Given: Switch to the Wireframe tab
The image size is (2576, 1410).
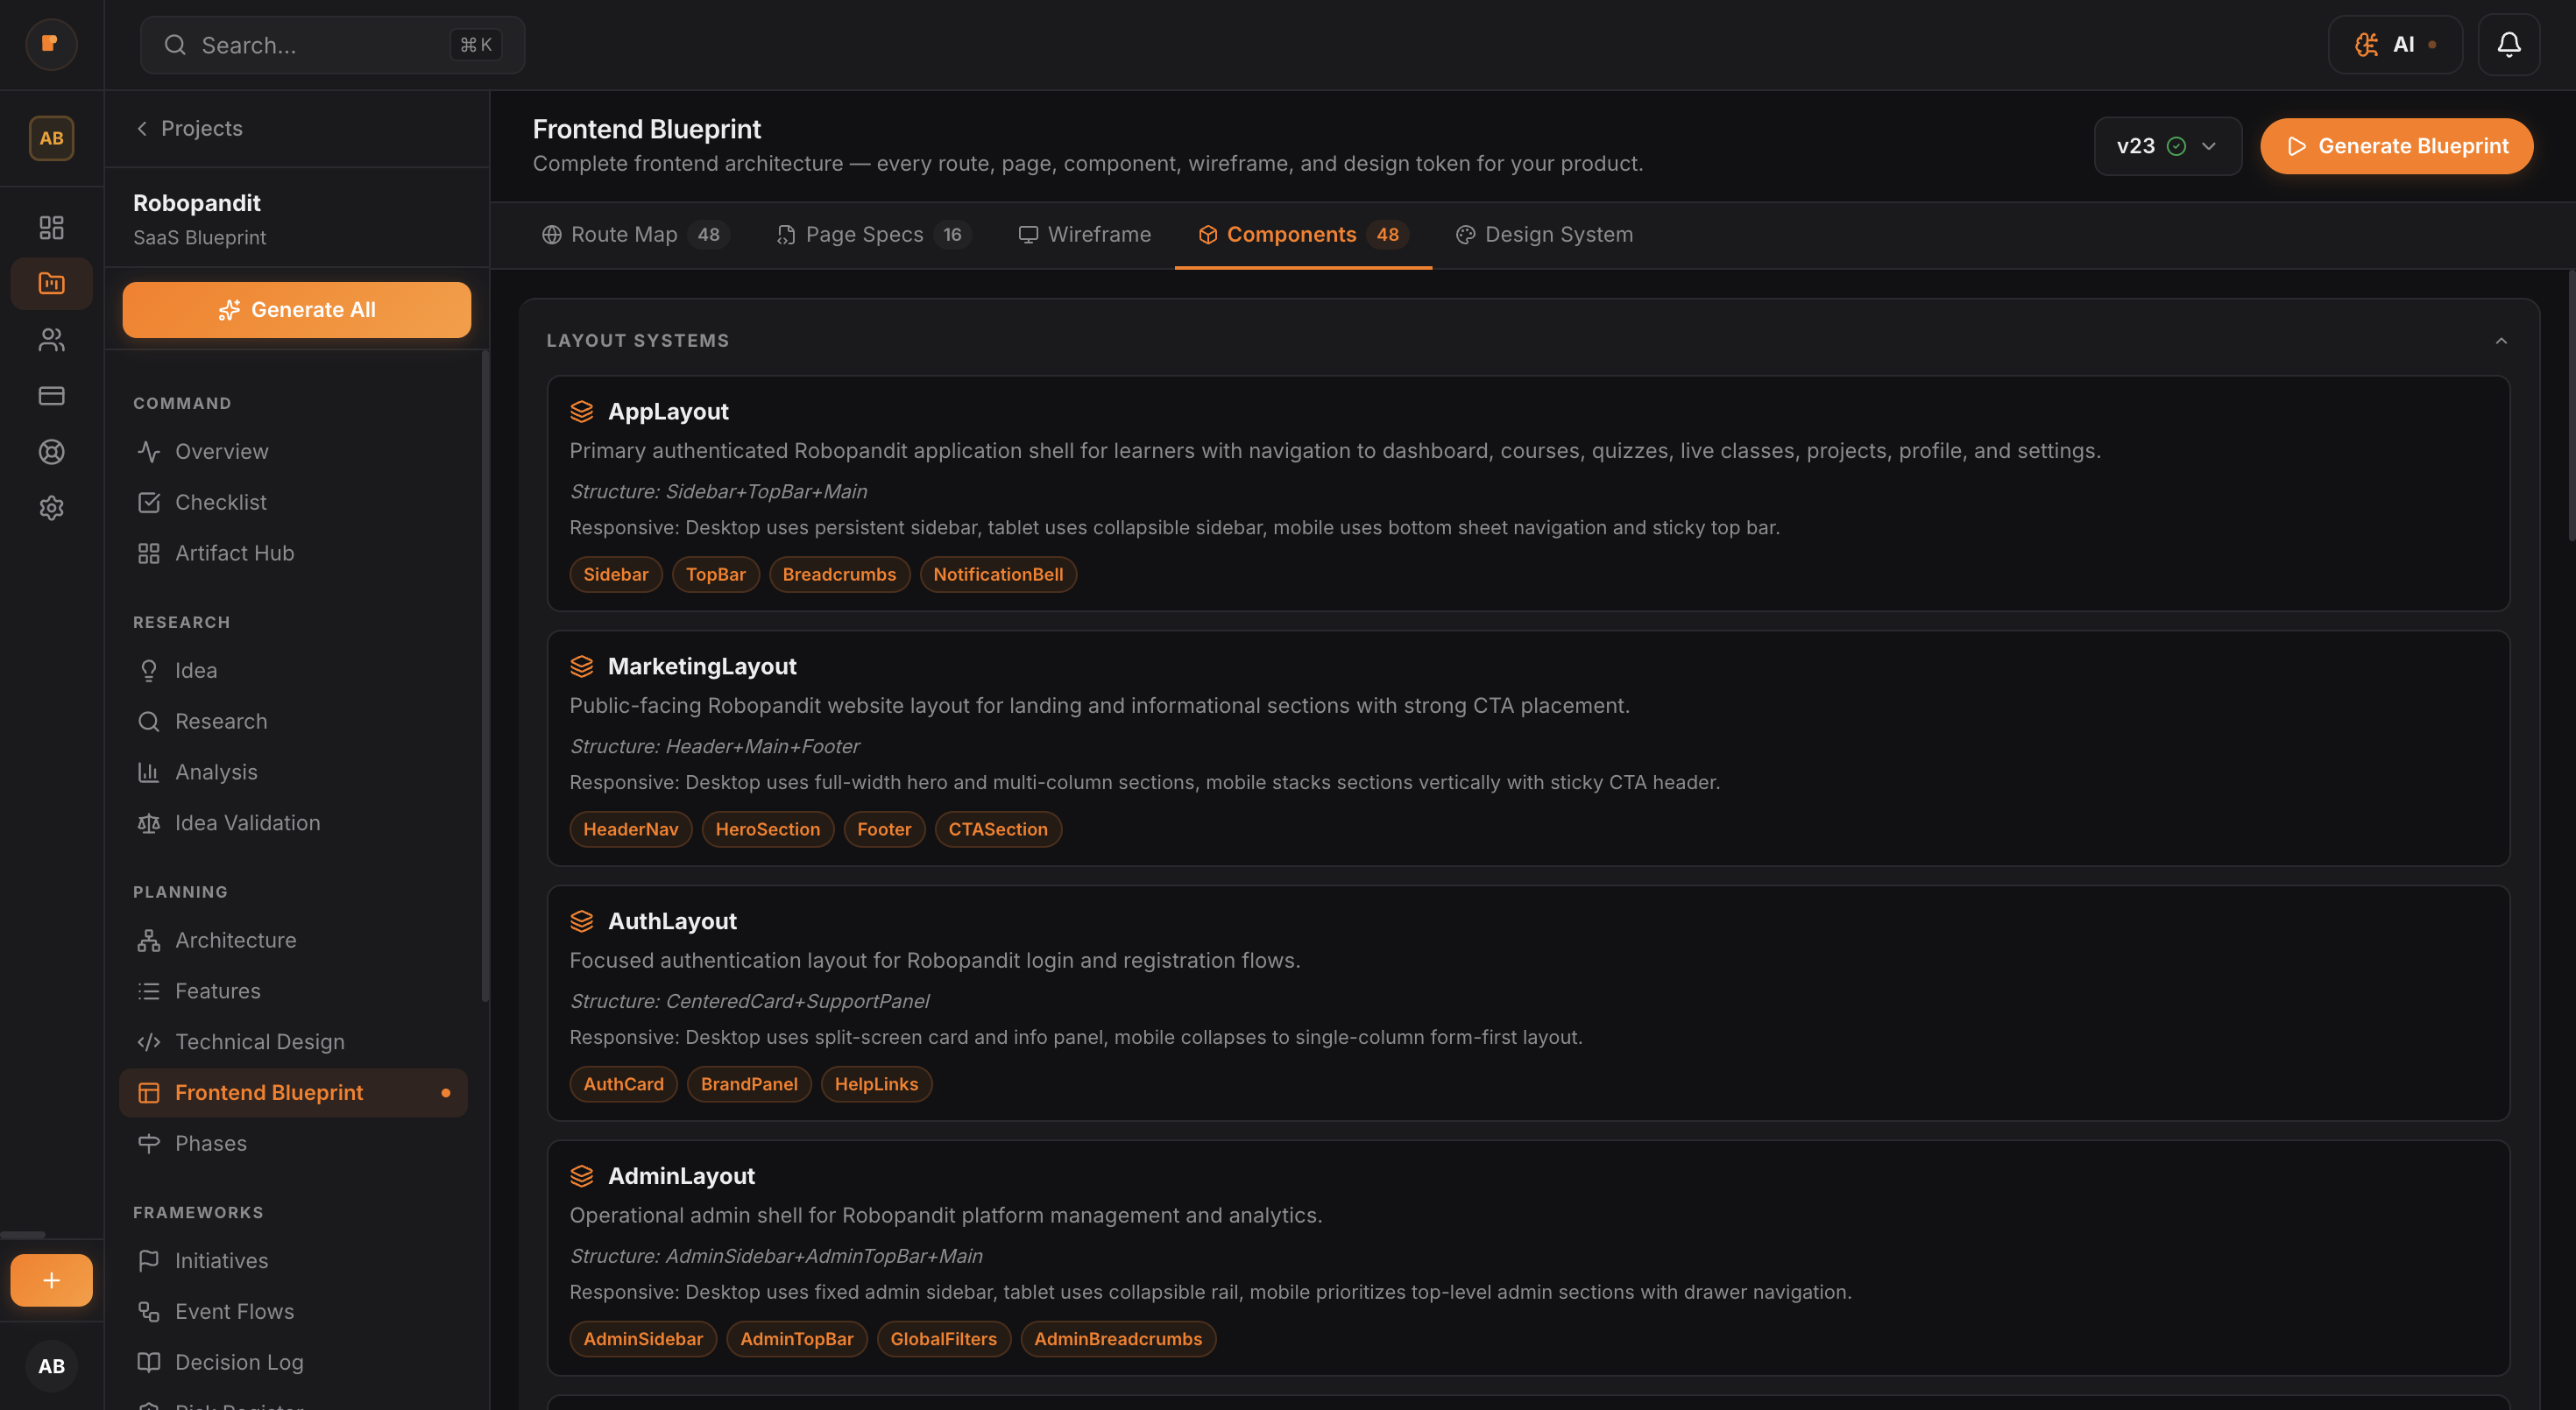Looking at the screenshot, I should (1085, 234).
